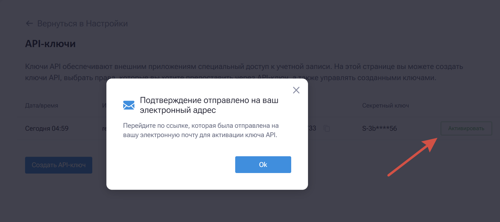Viewport: 500px width, 222px height.
Task: Click the dialog title Подтверждение отправлено
Action: 209,105
